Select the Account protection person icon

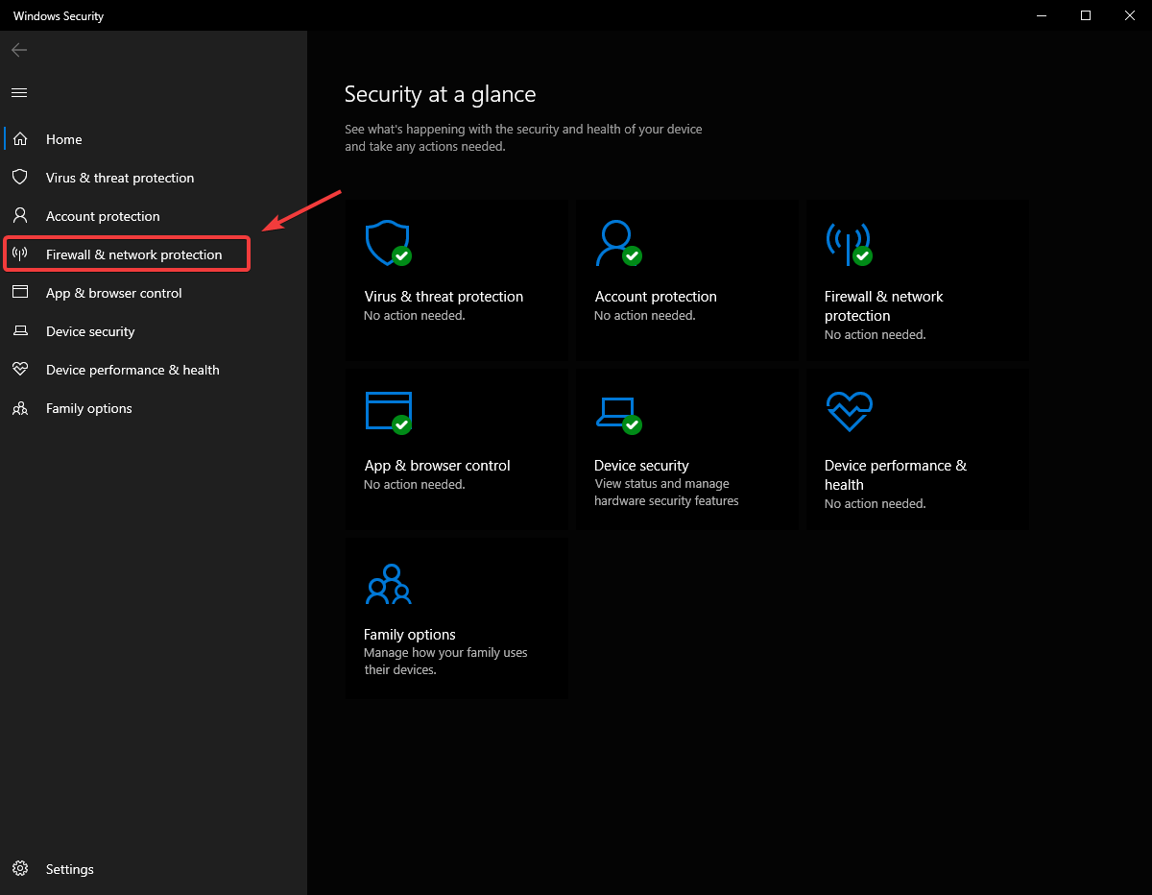click(x=616, y=241)
